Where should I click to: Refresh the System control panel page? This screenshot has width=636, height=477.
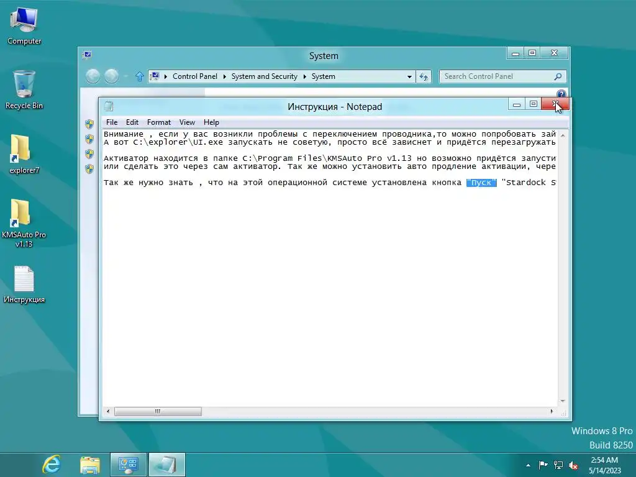coord(424,76)
